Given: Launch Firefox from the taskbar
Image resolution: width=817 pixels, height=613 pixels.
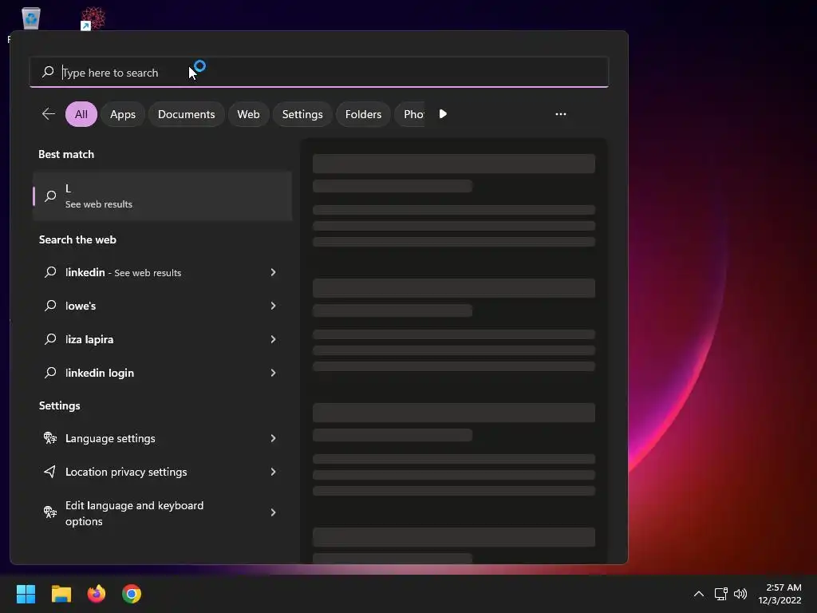Looking at the screenshot, I should click(x=97, y=594).
